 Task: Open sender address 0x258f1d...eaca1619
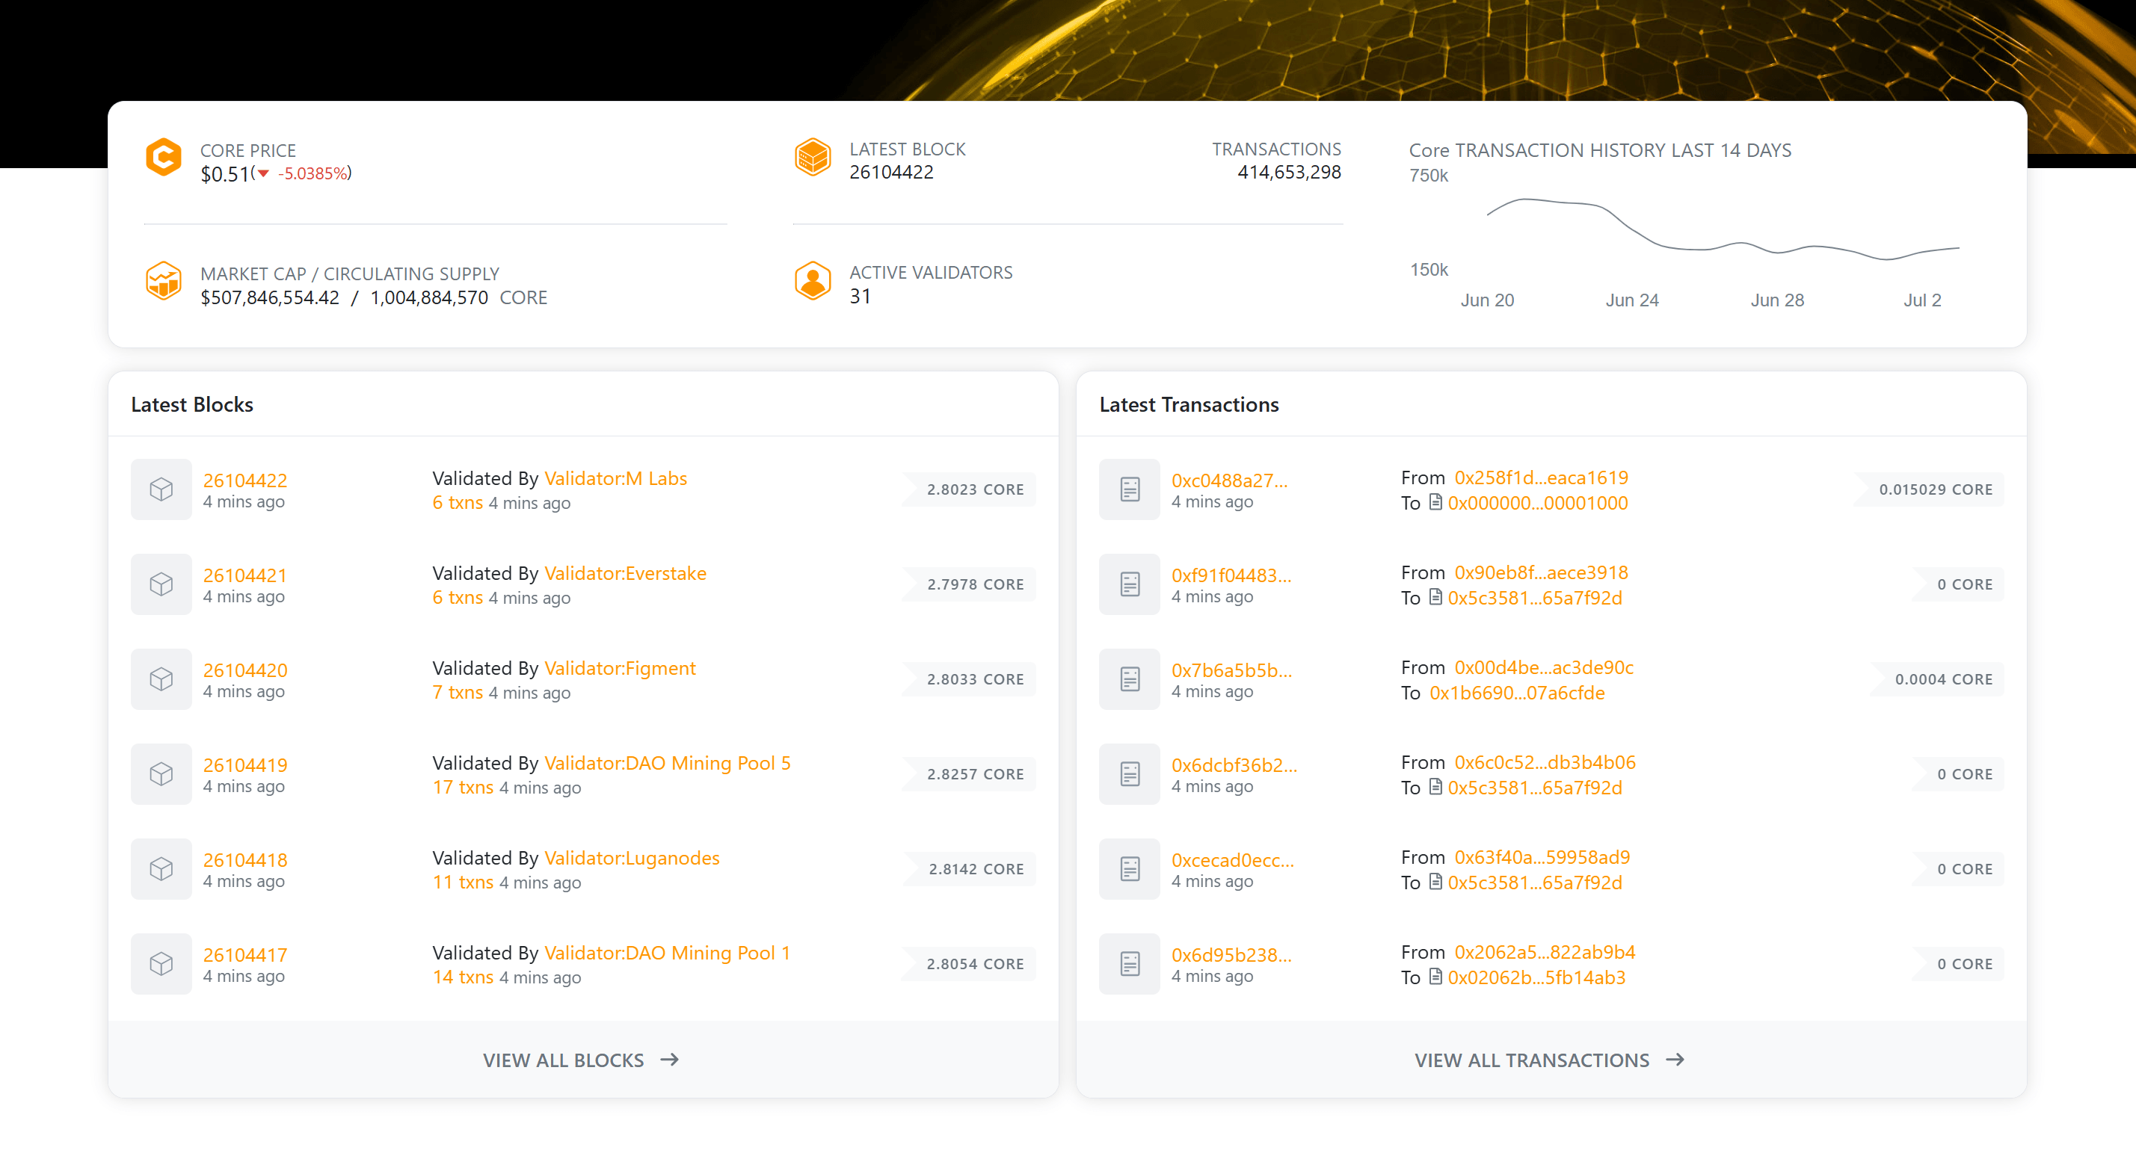click(1541, 478)
